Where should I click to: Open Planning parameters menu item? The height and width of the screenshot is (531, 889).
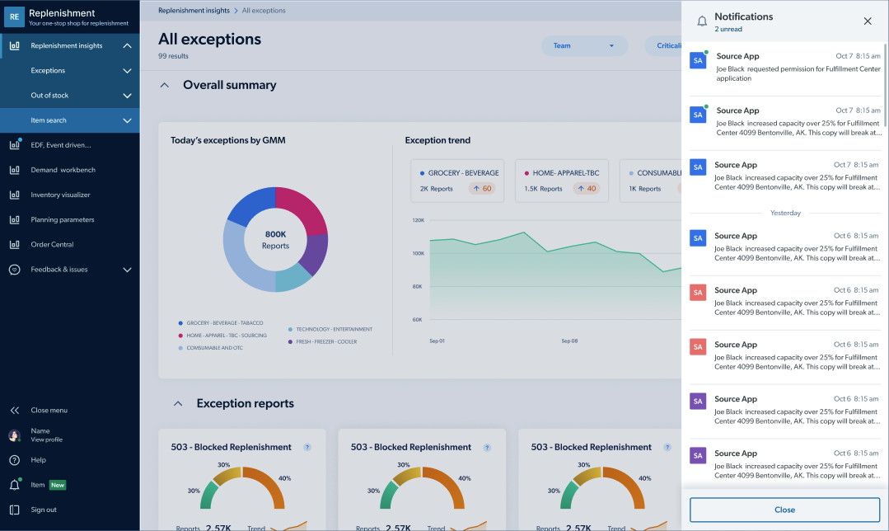(x=70, y=219)
